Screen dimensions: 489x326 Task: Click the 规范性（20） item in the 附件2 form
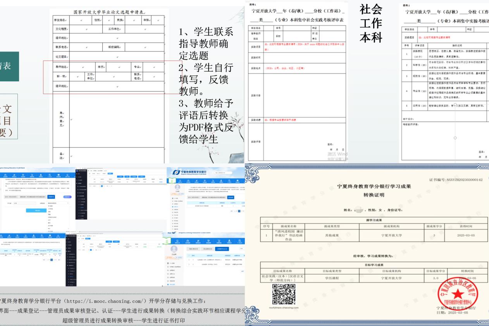(419, 76)
